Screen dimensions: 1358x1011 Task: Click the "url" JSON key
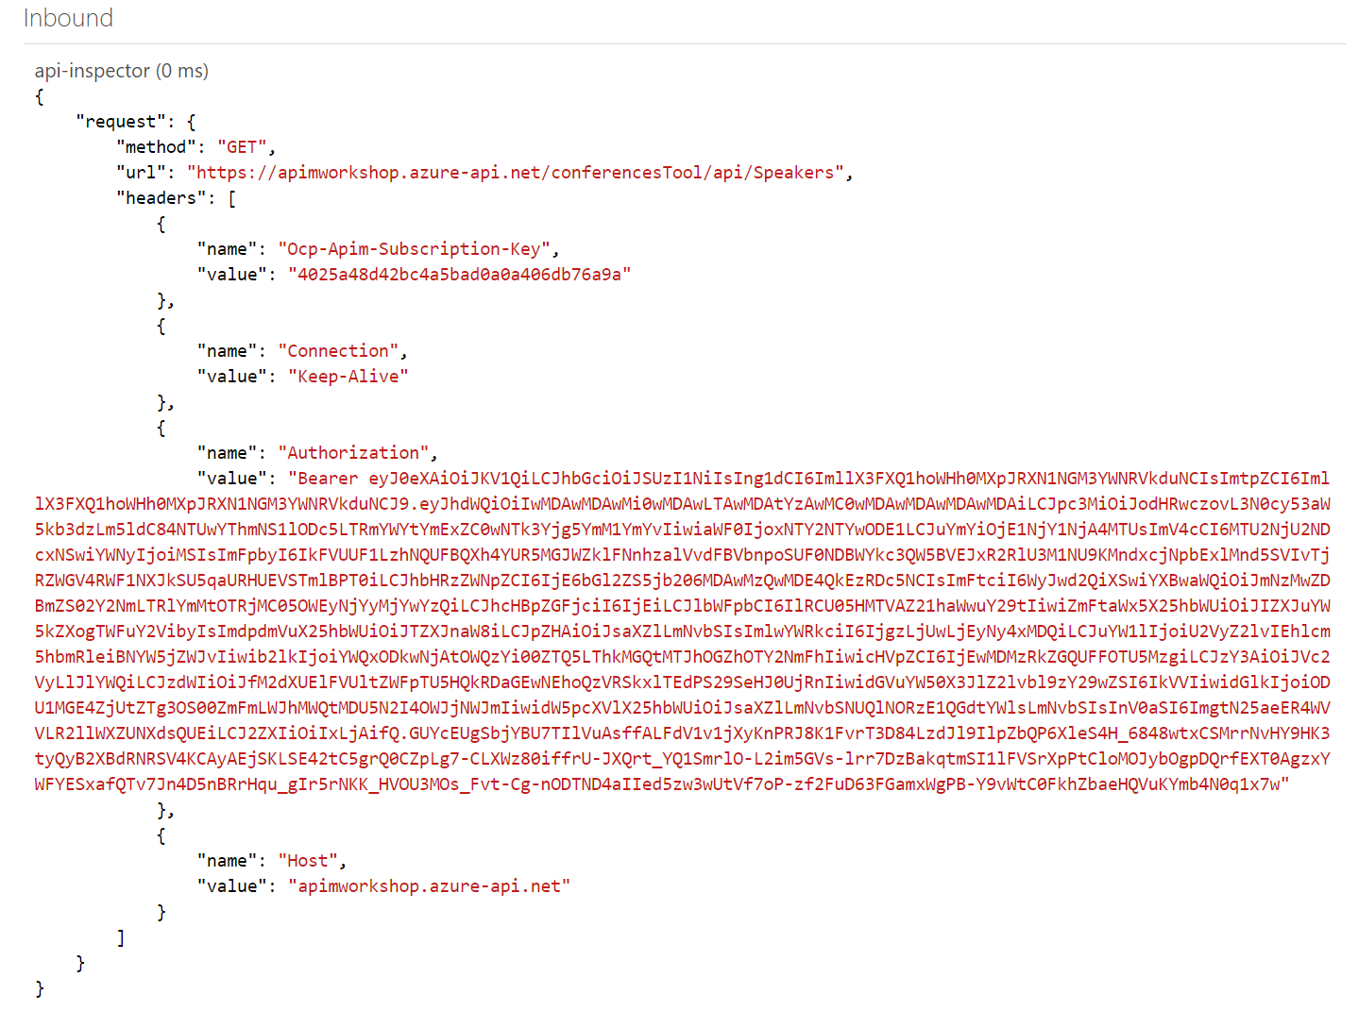coord(145,173)
